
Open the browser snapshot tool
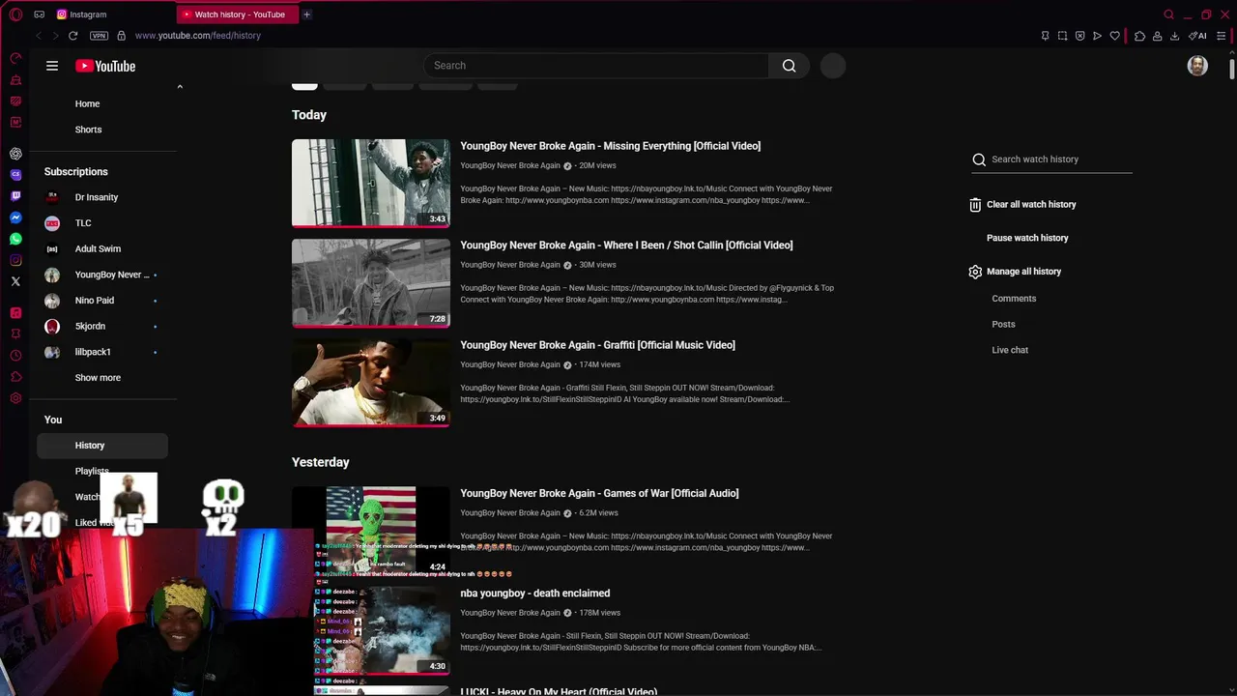pos(1062,36)
